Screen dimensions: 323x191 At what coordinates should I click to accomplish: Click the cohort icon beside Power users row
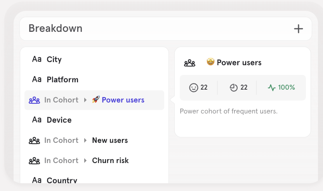coord(35,100)
